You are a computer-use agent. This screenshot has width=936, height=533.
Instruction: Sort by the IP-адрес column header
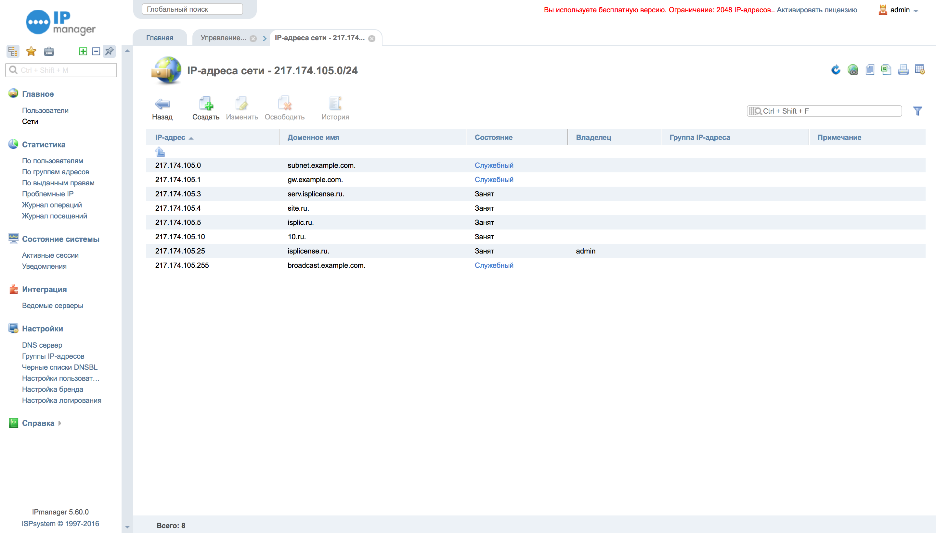[170, 137]
